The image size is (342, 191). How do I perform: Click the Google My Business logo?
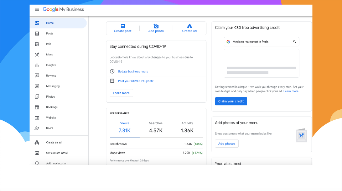[x=63, y=9]
